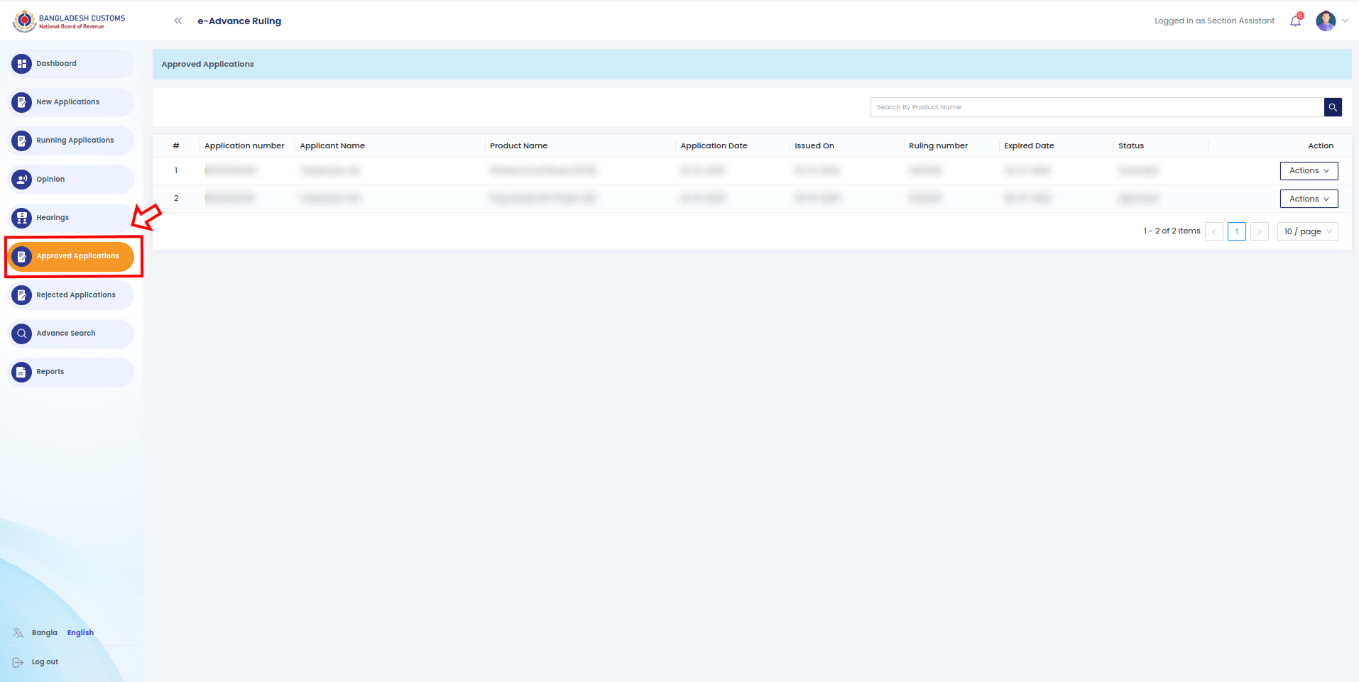
Task: Click the Bangladesh Customs logo
Action: [x=69, y=21]
